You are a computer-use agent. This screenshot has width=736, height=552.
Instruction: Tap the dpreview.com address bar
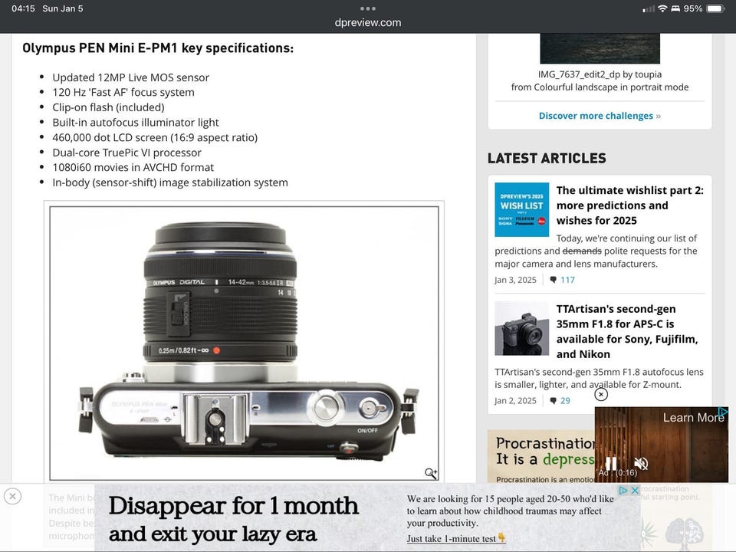[x=368, y=22]
